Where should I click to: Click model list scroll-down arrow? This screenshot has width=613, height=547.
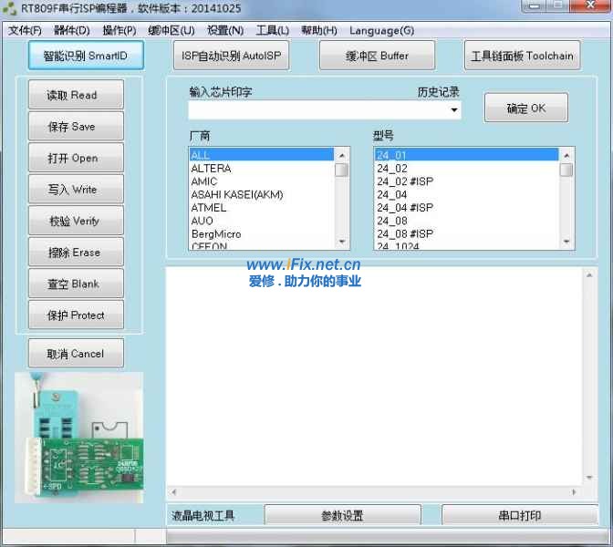566,242
